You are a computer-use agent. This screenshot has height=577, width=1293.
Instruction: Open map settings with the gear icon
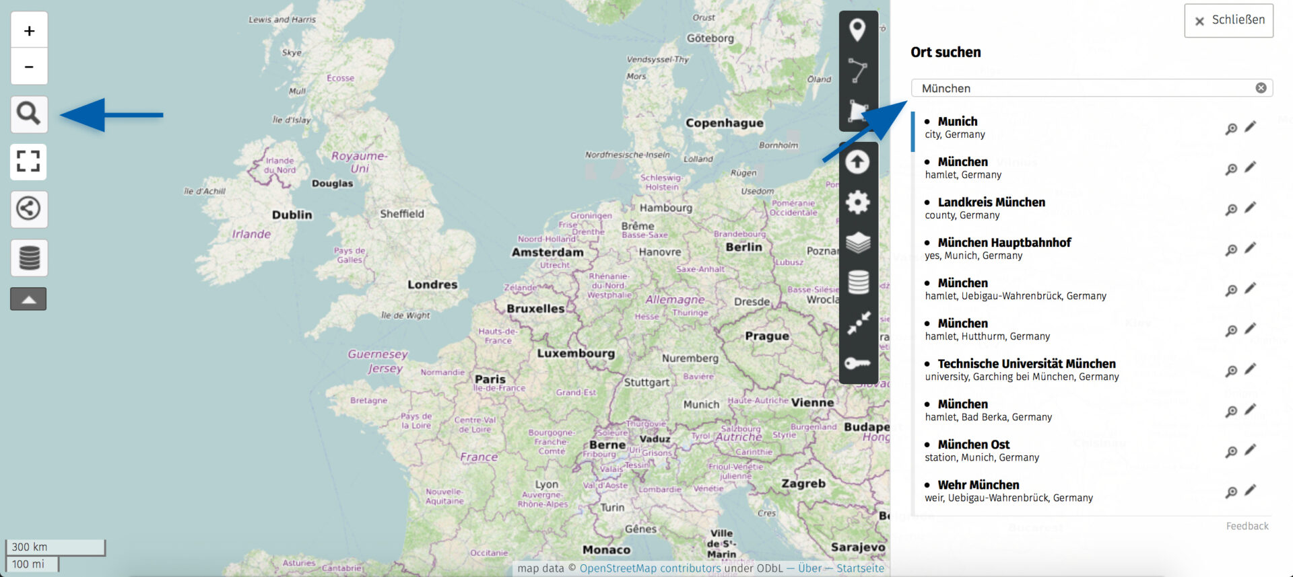pyautogui.click(x=857, y=202)
